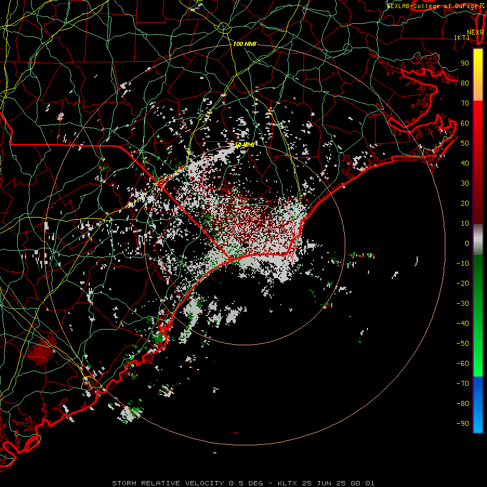Click the positive 20 scale value

[x=465, y=203]
